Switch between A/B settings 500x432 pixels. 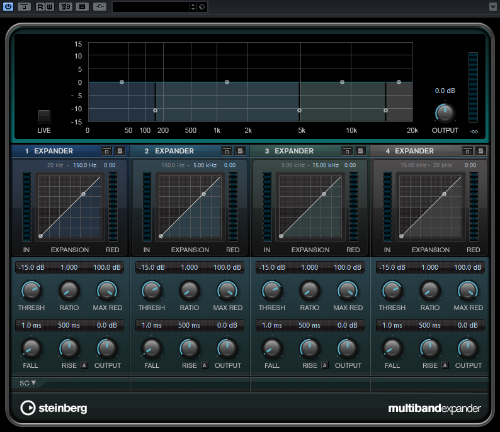[65, 6]
